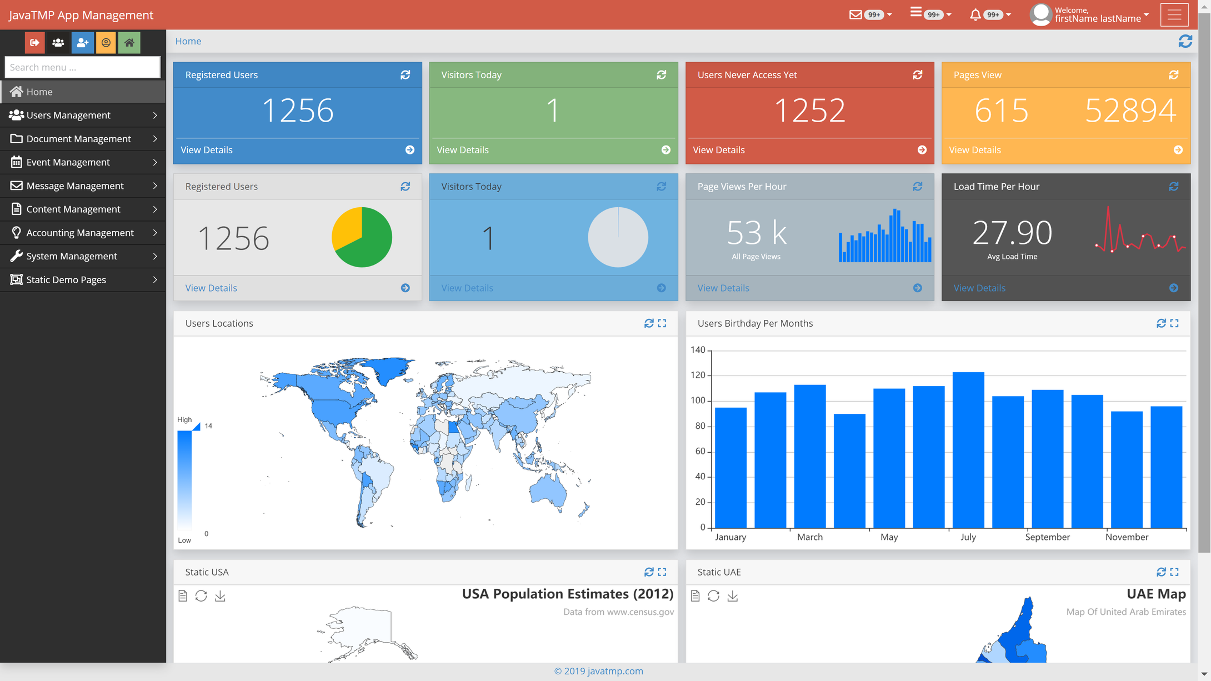View Details of Users Never Access Yet
The width and height of the screenshot is (1211, 681).
[719, 150]
